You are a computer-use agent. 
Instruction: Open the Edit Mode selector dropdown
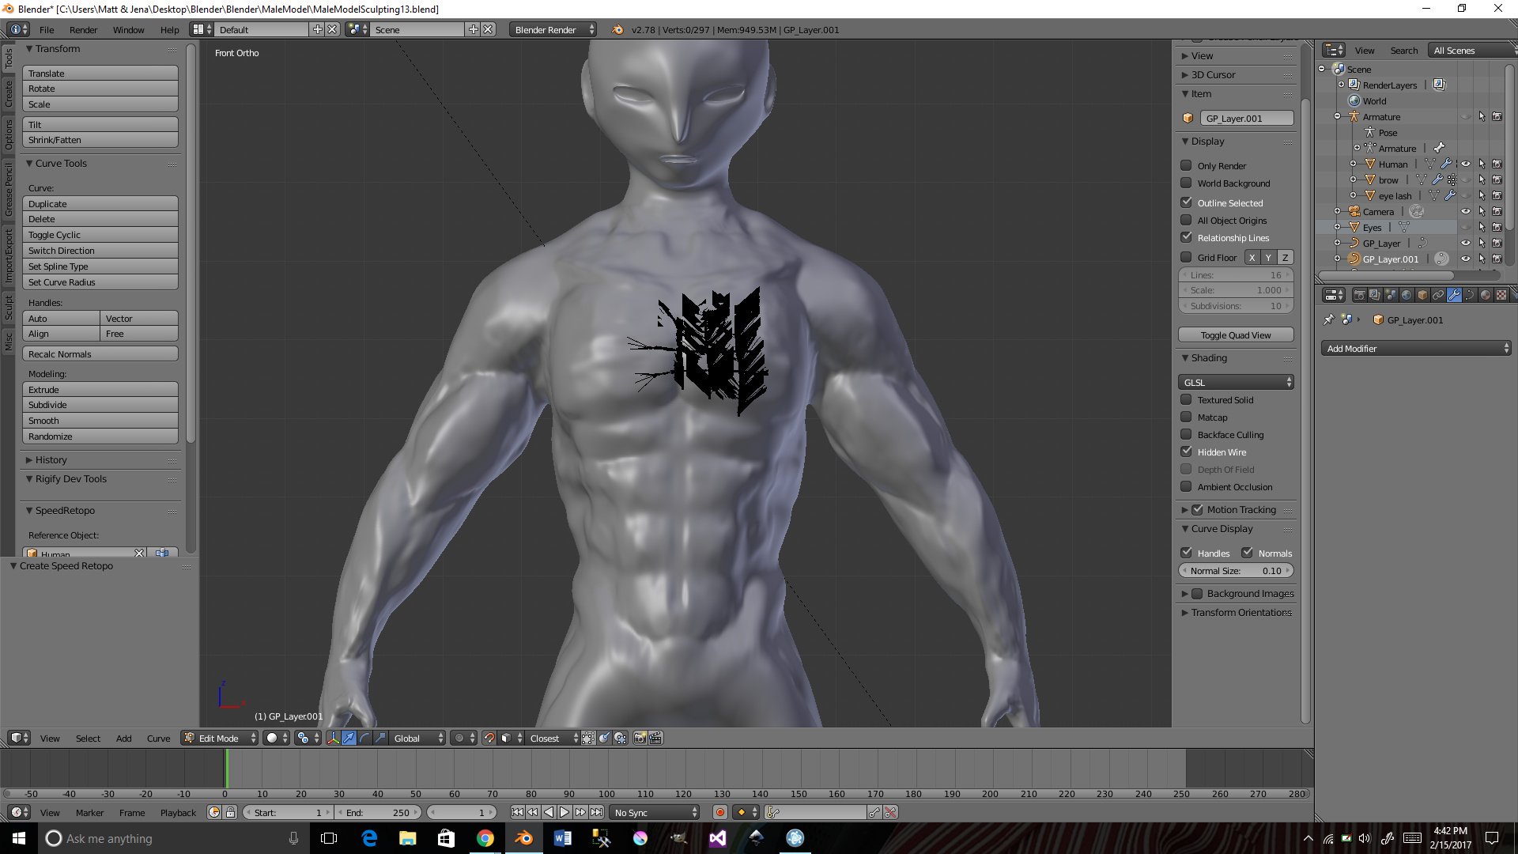[x=220, y=738]
